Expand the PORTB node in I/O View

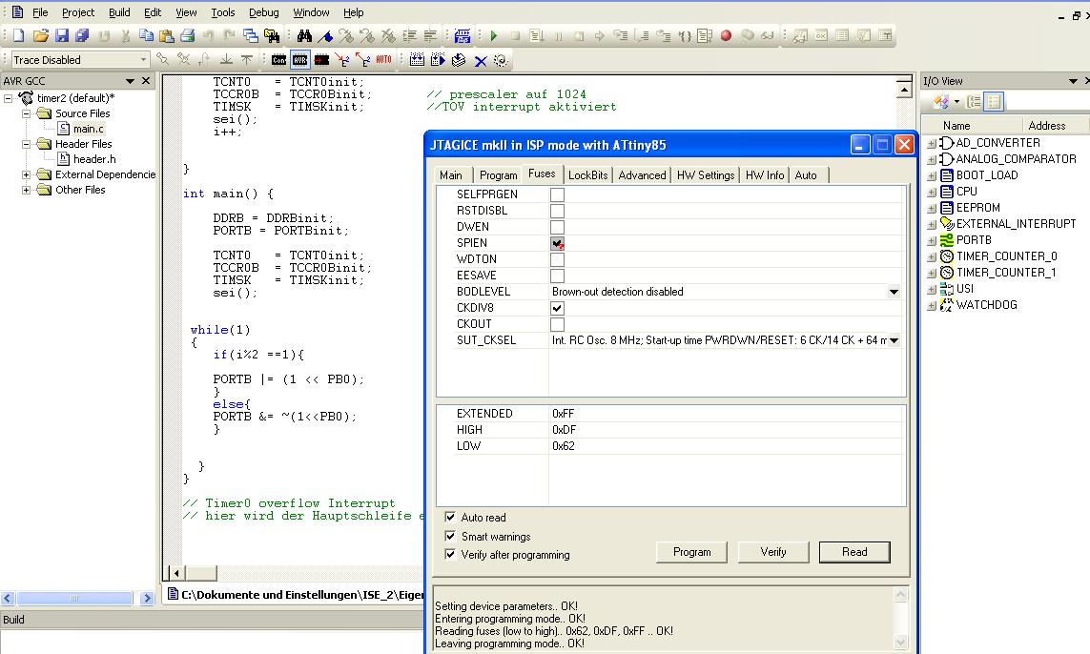tap(932, 240)
